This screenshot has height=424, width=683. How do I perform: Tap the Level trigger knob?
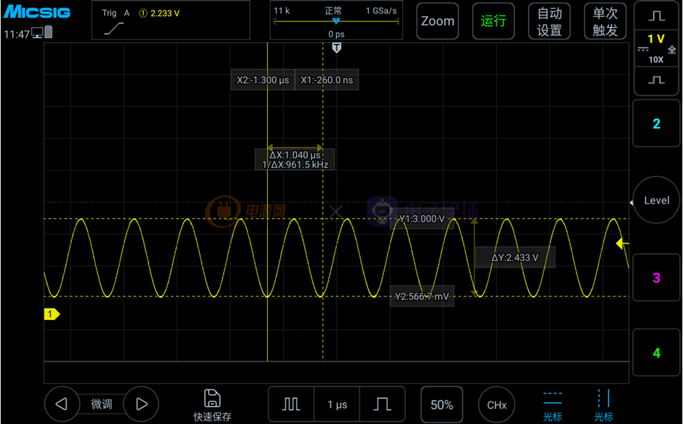pyautogui.click(x=656, y=201)
